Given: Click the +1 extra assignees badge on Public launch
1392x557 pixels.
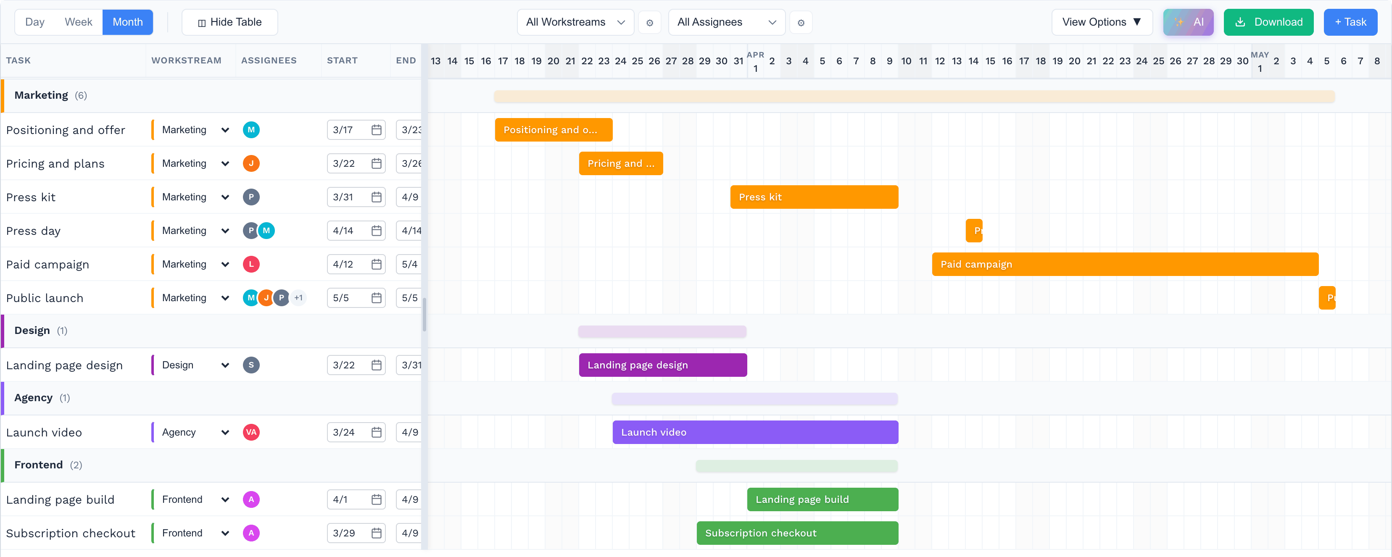Looking at the screenshot, I should [x=298, y=298].
